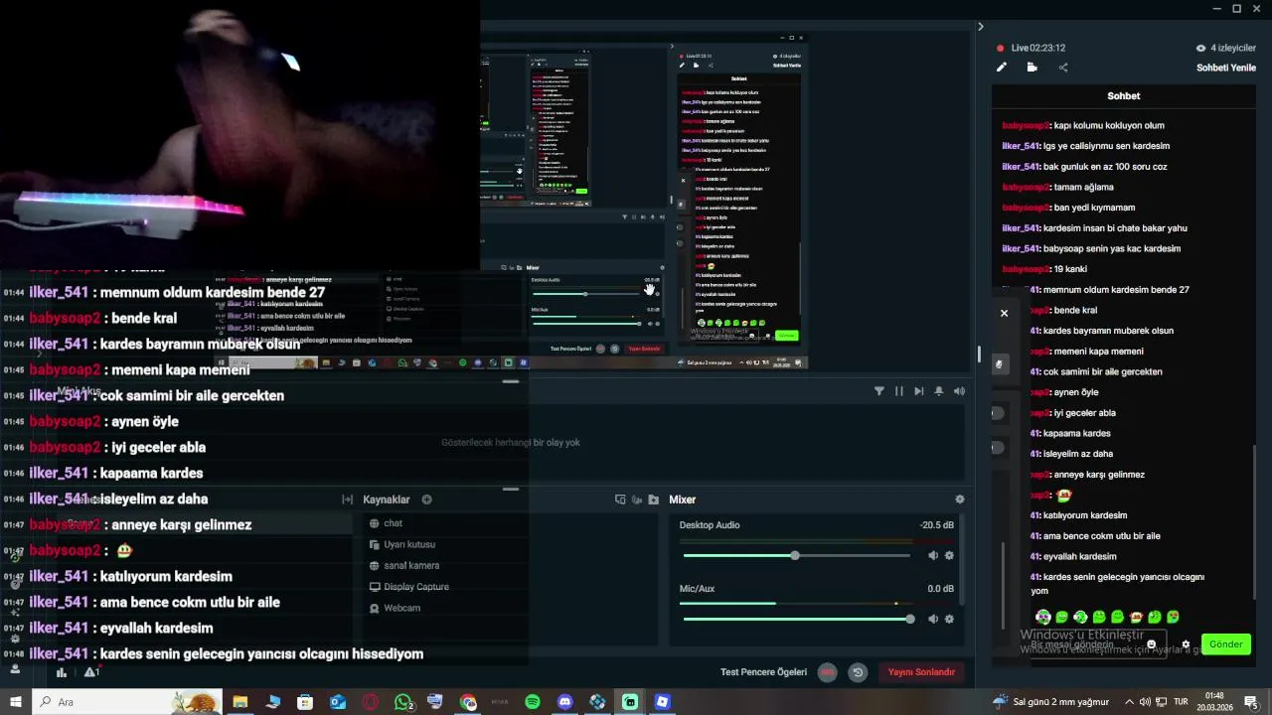Screen dimensions: 1272x715
Task: Open Chrome from the taskbar
Action: [x=468, y=702]
